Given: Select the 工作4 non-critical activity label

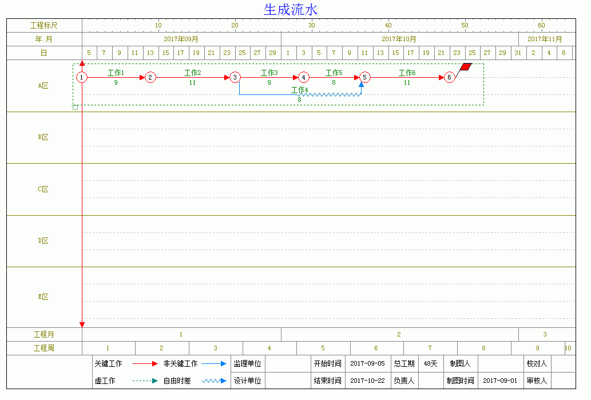Looking at the screenshot, I should click(299, 90).
